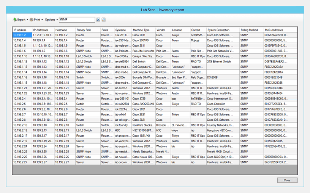
Task: Select the 10.199.1.5 IP Address cell
Action: tap(22, 46)
